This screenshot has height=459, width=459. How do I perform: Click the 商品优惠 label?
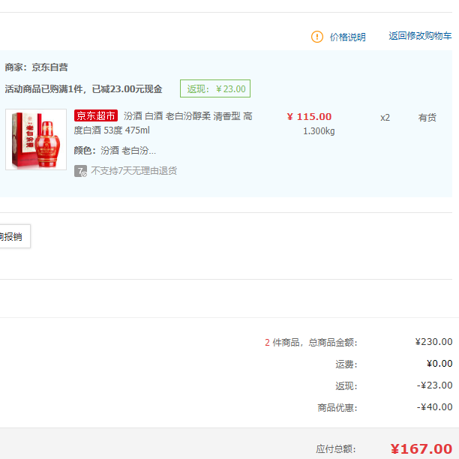click(337, 407)
